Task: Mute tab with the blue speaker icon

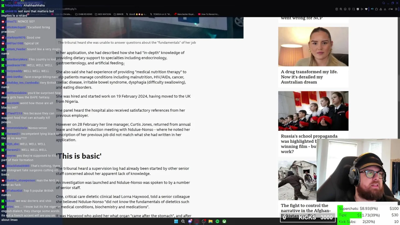Action: tap(372, 9)
